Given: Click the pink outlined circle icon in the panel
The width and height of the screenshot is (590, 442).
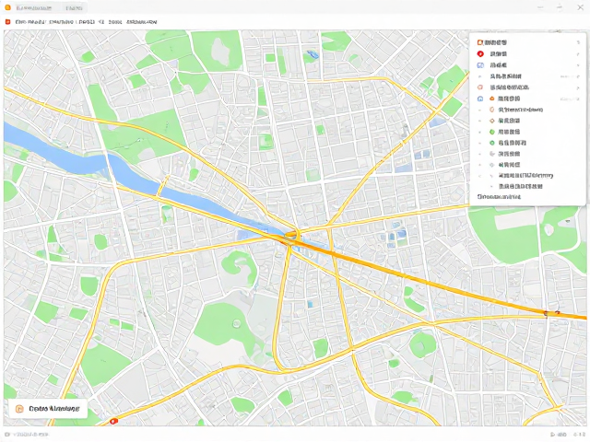Looking at the screenshot, I should click(x=480, y=87).
